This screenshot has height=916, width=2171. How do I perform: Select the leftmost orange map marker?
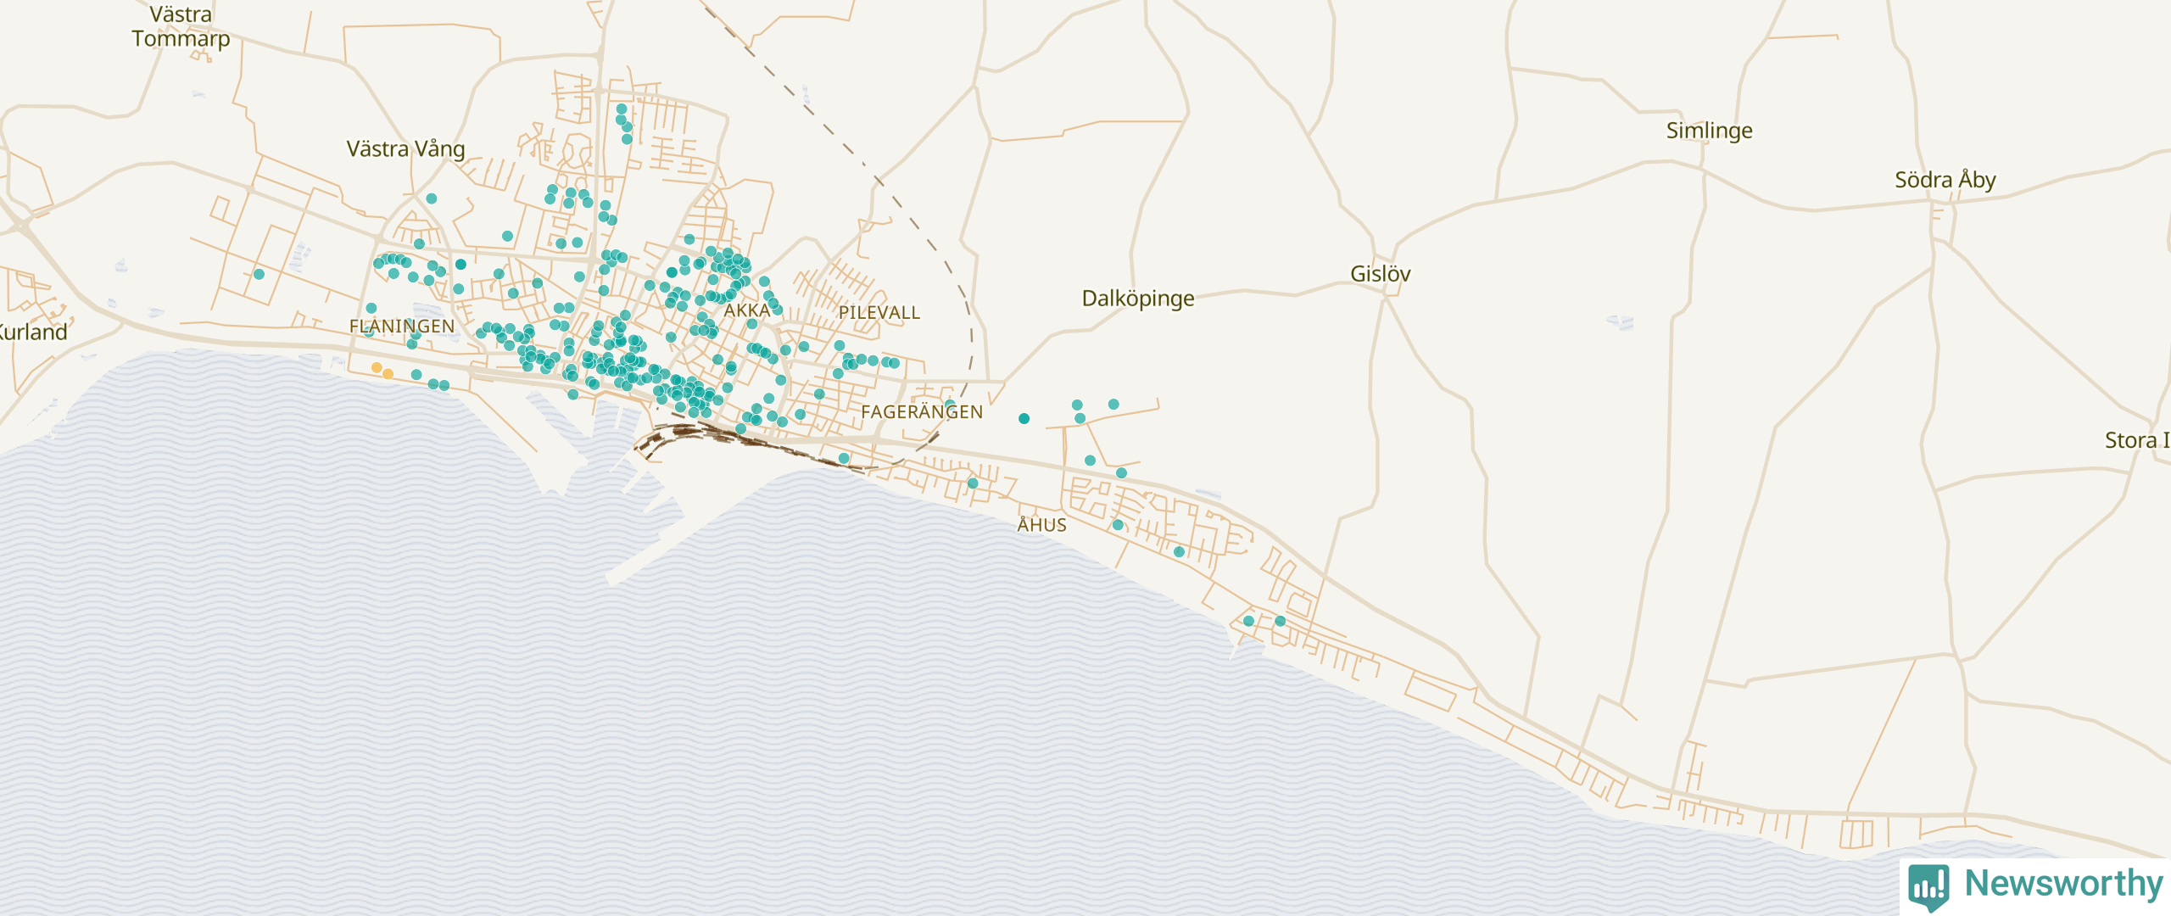coord(377,367)
